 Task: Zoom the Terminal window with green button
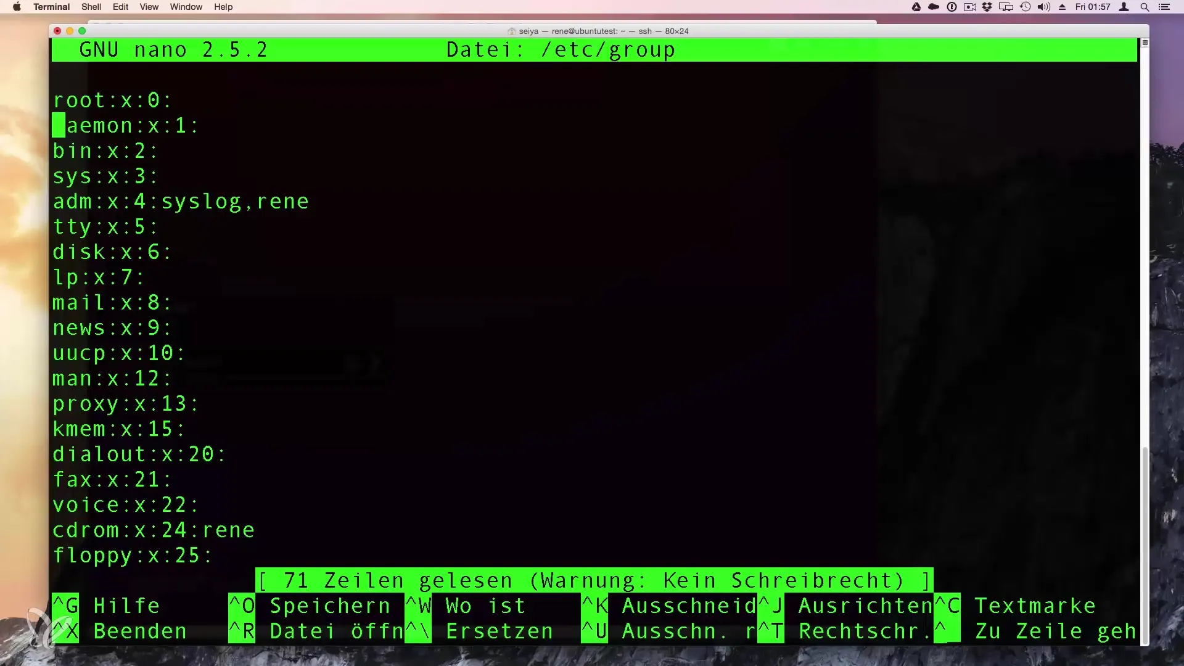click(x=82, y=31)
